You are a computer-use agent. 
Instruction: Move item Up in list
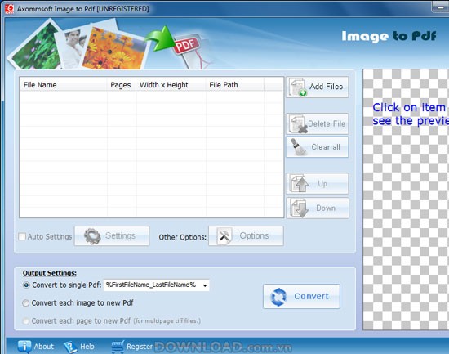pyautogui.click(x=318, y=184)
